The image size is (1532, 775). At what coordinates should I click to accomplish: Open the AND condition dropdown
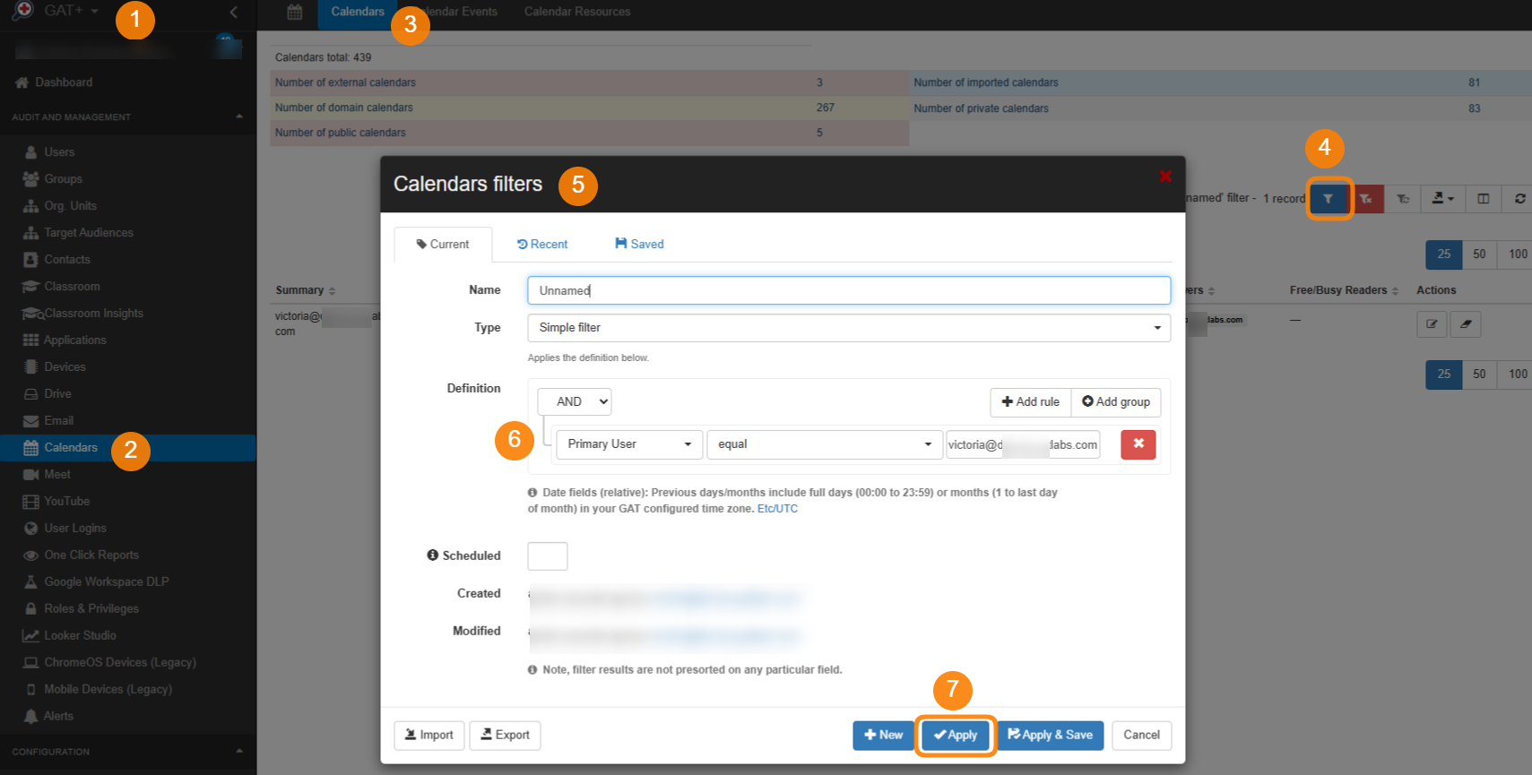(x=575, y=402)
